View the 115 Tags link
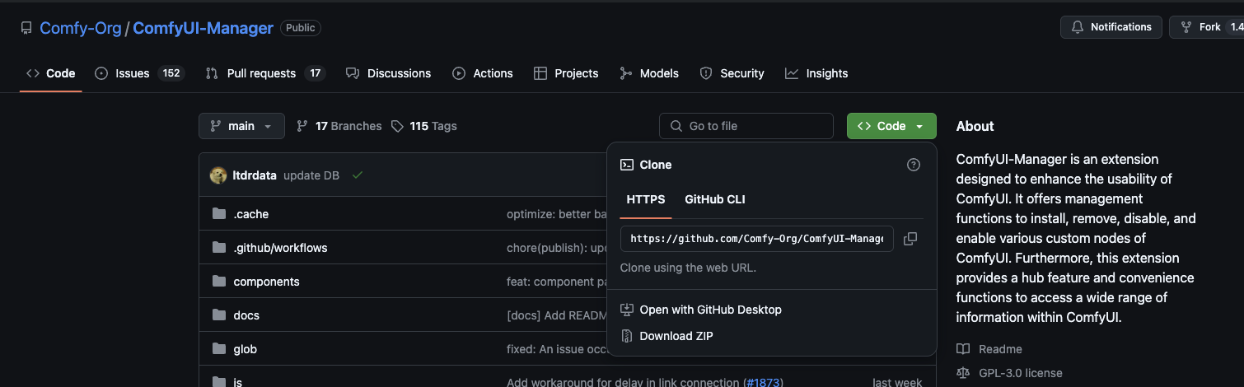The height and width of the screenshot is (387, 1244). coord(424,126)
